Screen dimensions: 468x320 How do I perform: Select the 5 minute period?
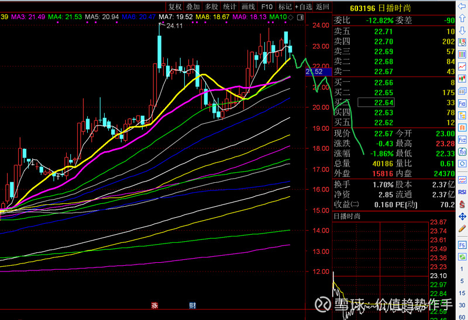[462, 281]
